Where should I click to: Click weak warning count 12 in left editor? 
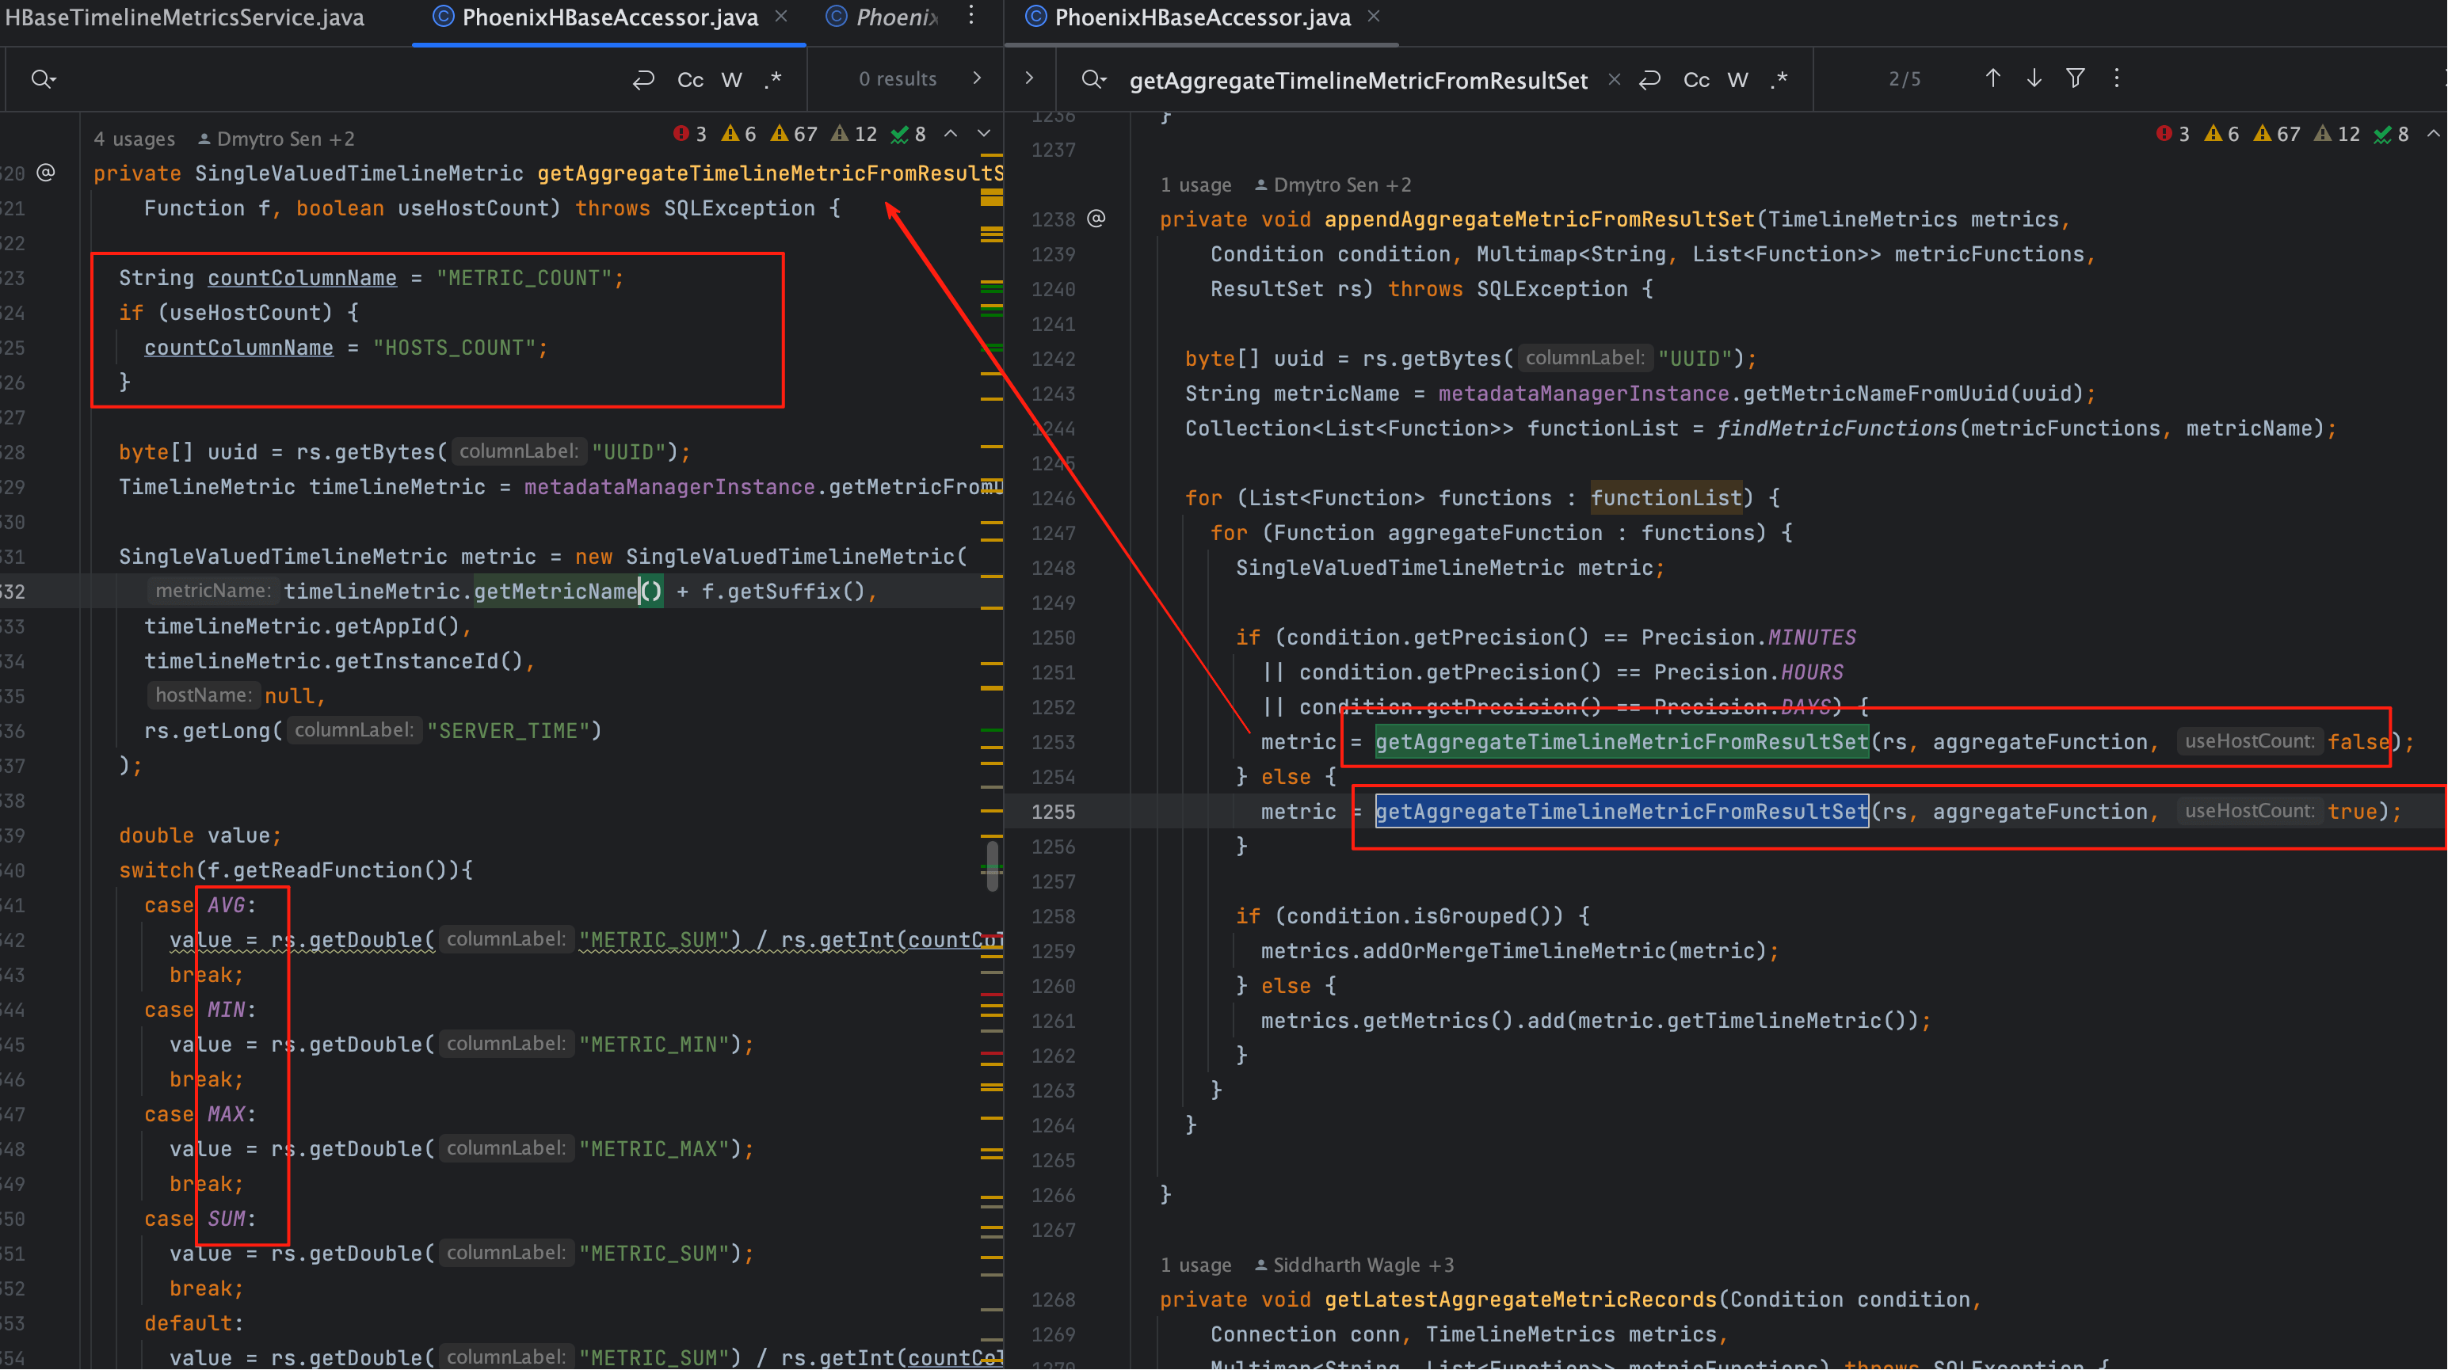854,134
